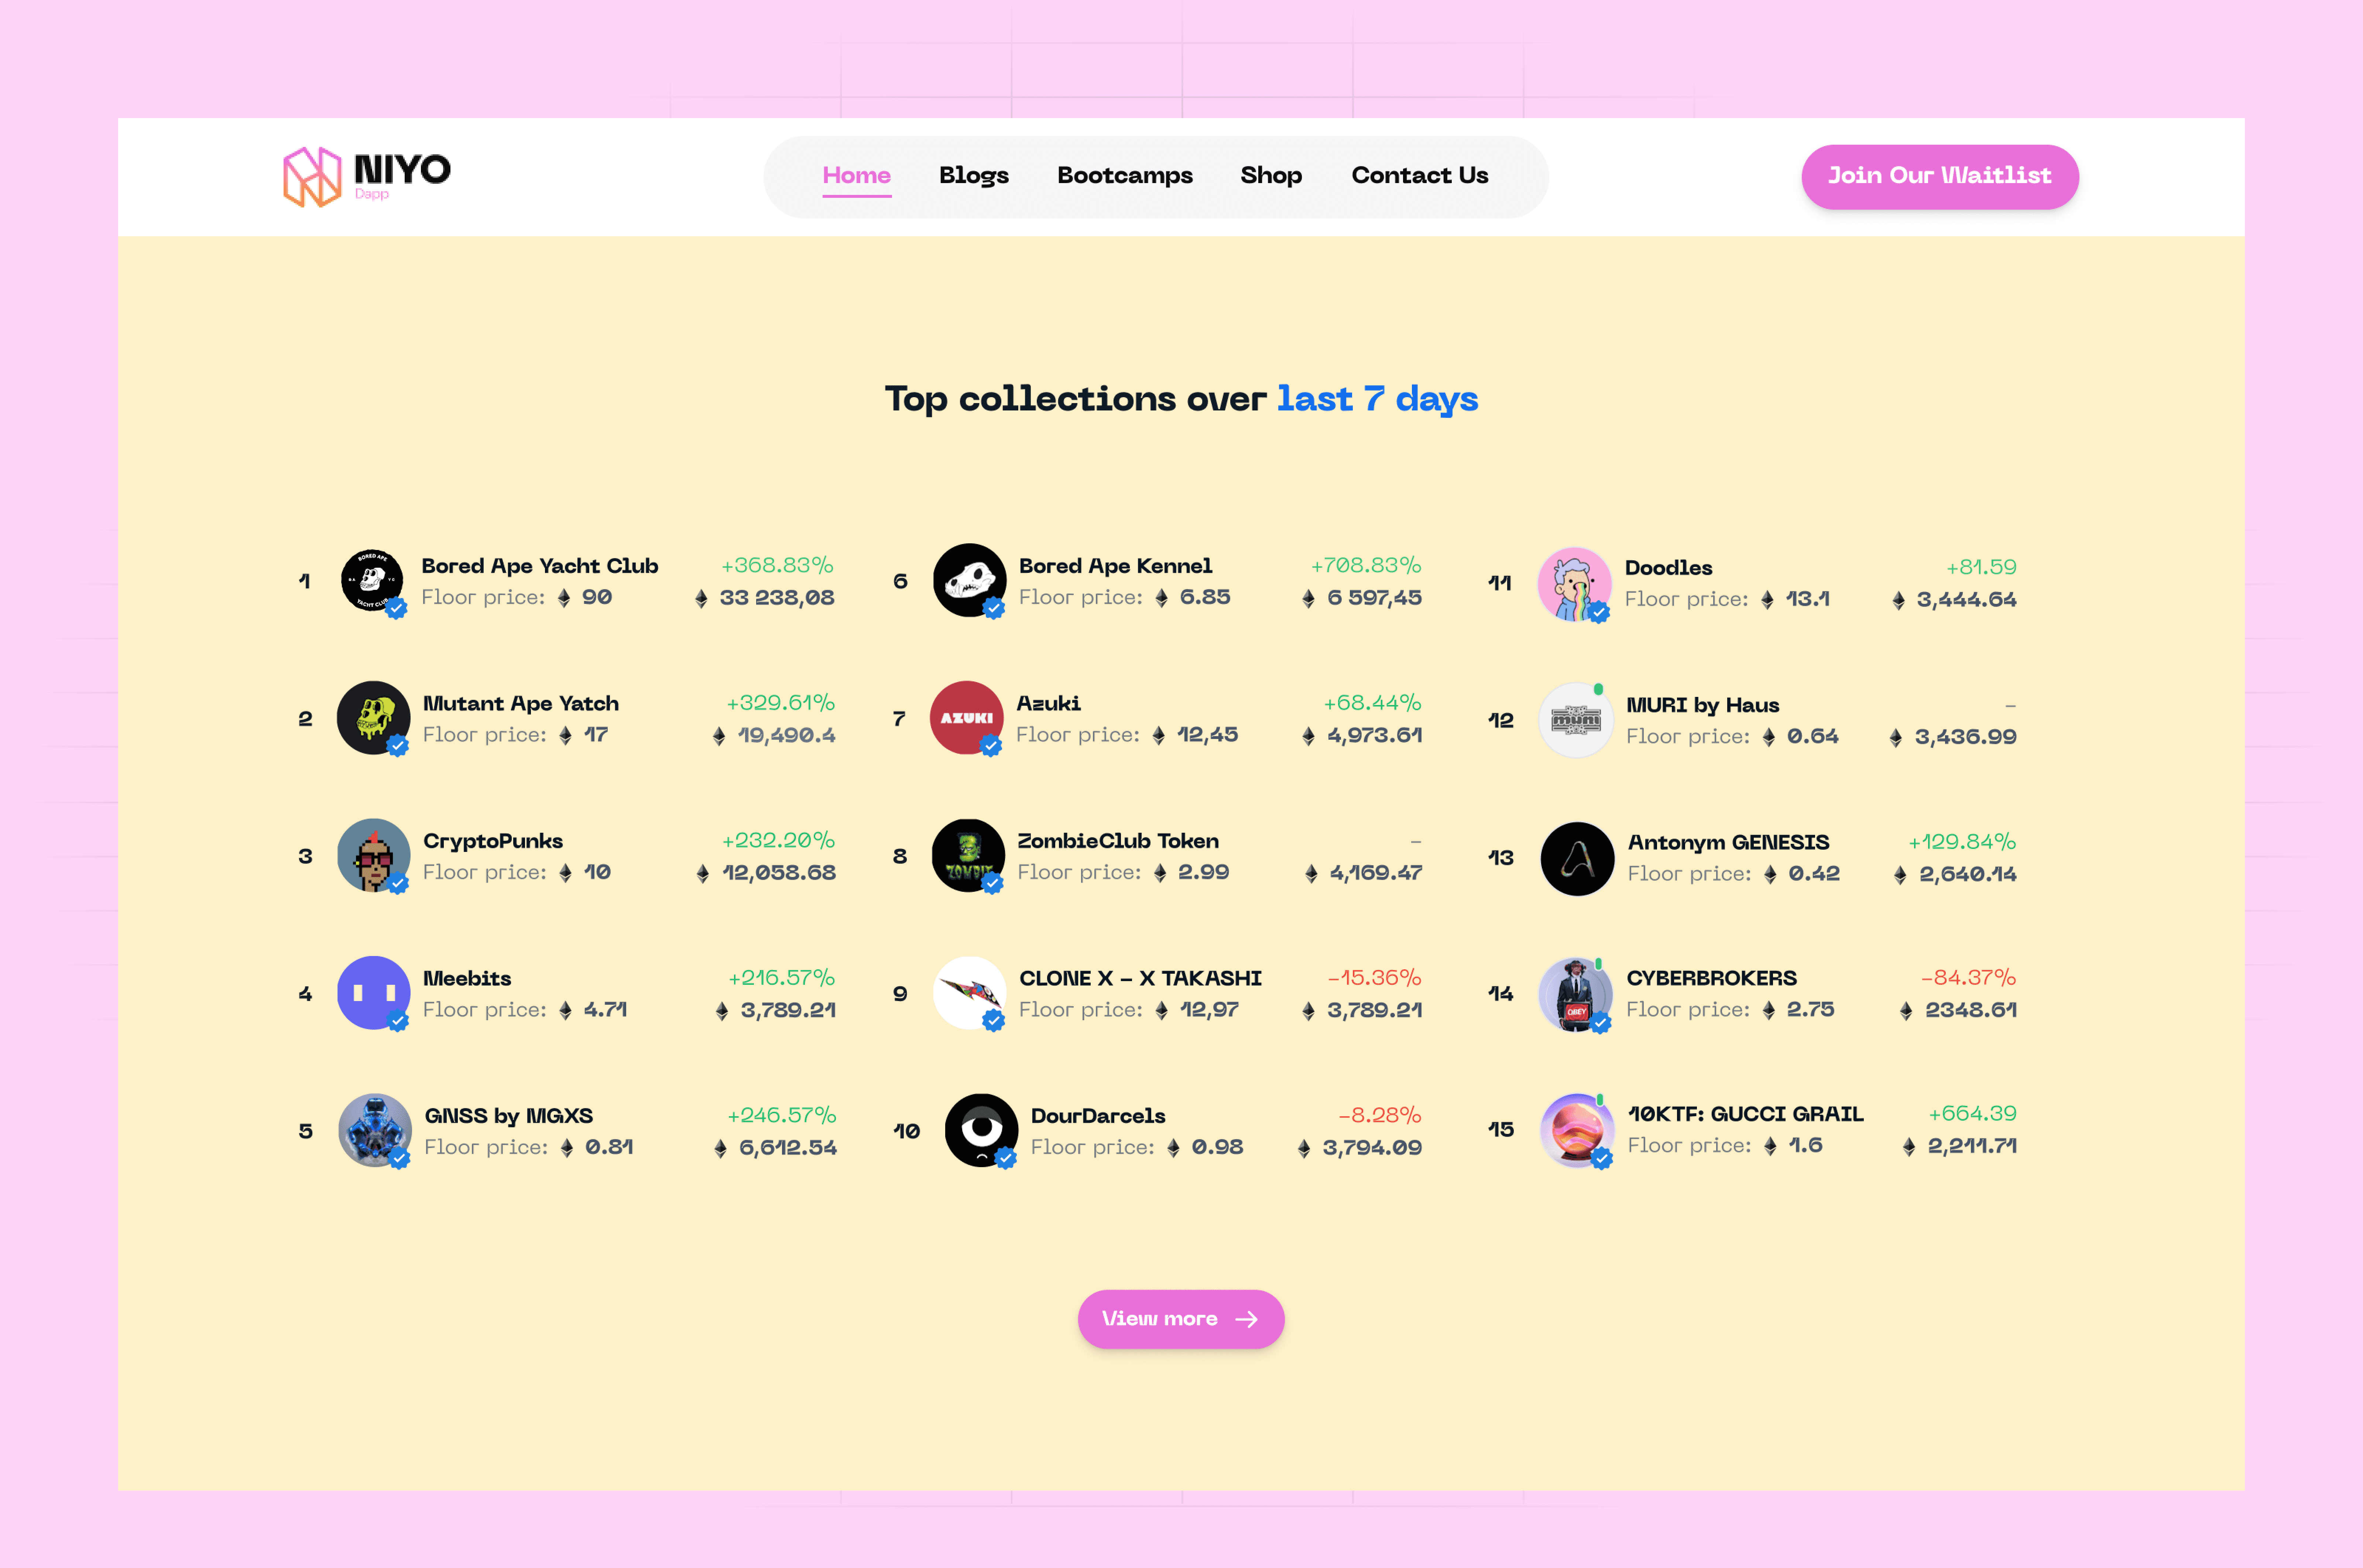Open the MURI by Haus avatar
This screenshot has height=1568, width=2363.
click(x=1575, y=720)
